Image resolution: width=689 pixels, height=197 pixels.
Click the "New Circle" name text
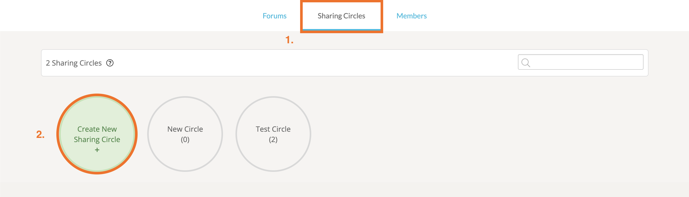(x=185, y=129)
